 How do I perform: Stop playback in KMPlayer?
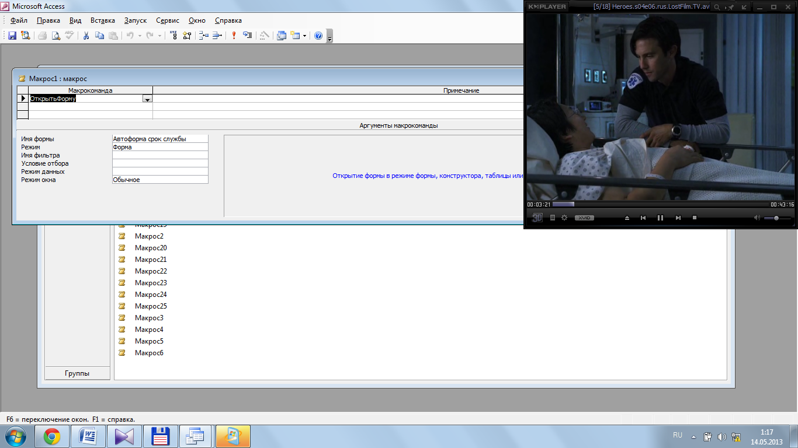pyautogui.click(x=695, y=218)
